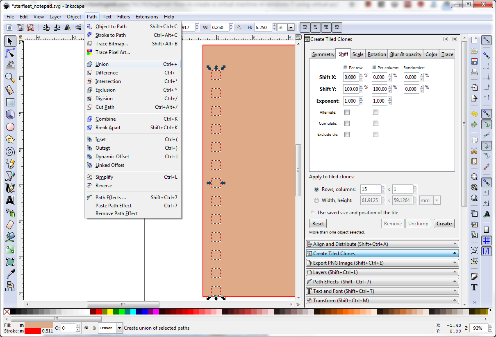Open the Extensions menu

click(x=147, y=17)
